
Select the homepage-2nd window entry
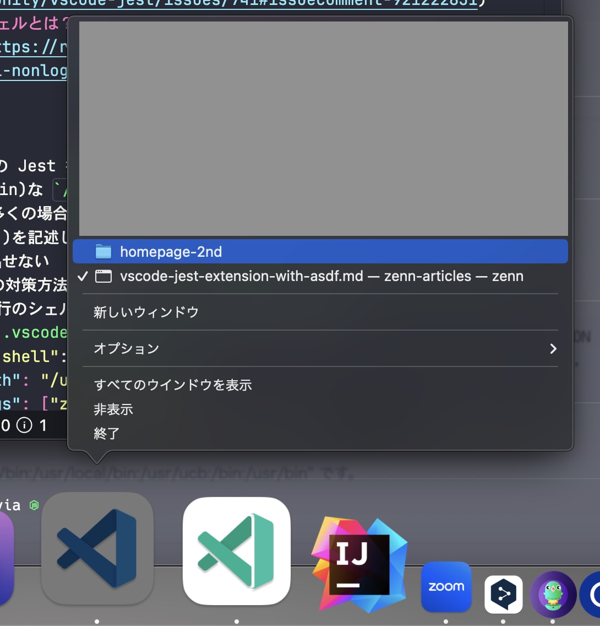(x=320, y=251)
